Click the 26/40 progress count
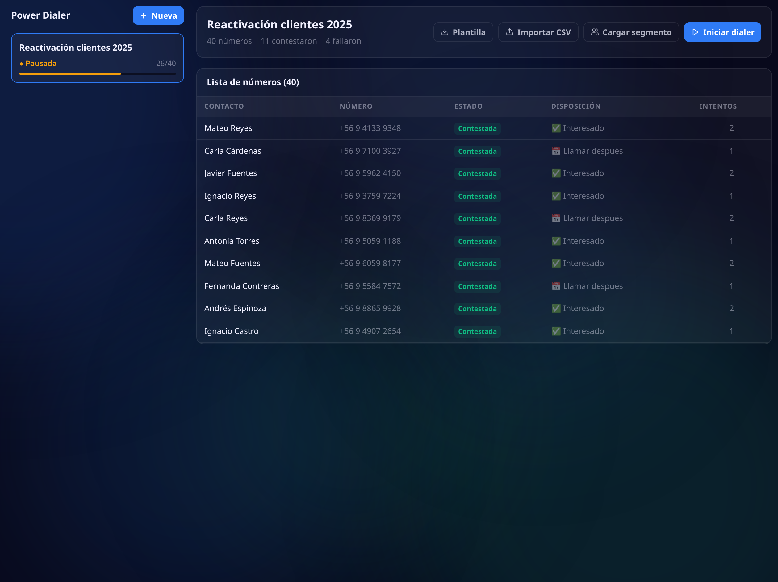 click(x=166, y=63)
